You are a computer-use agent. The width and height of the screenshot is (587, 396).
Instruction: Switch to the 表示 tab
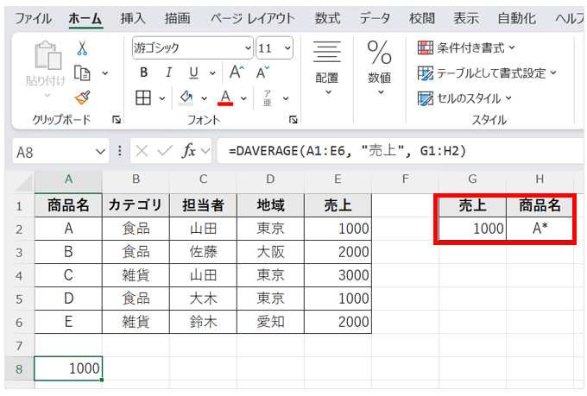466,18
